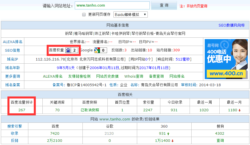Click the Sogou 反链 查询 link
Image resolution: width=250 pixels, height=145 pixels.
pos(220,140)
